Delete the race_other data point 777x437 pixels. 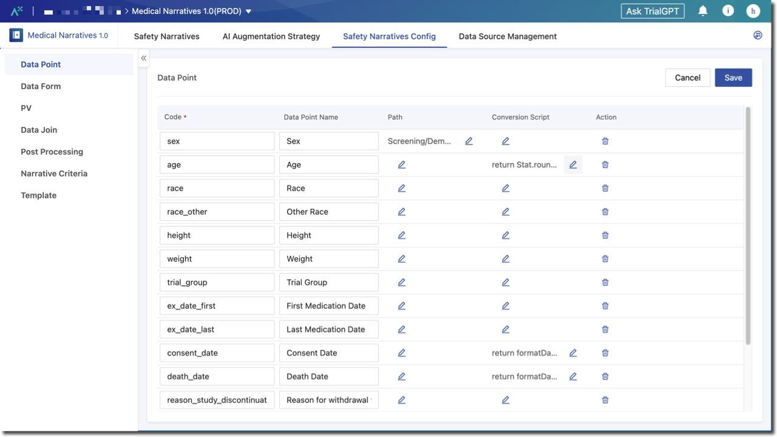(x=605, y=212)
